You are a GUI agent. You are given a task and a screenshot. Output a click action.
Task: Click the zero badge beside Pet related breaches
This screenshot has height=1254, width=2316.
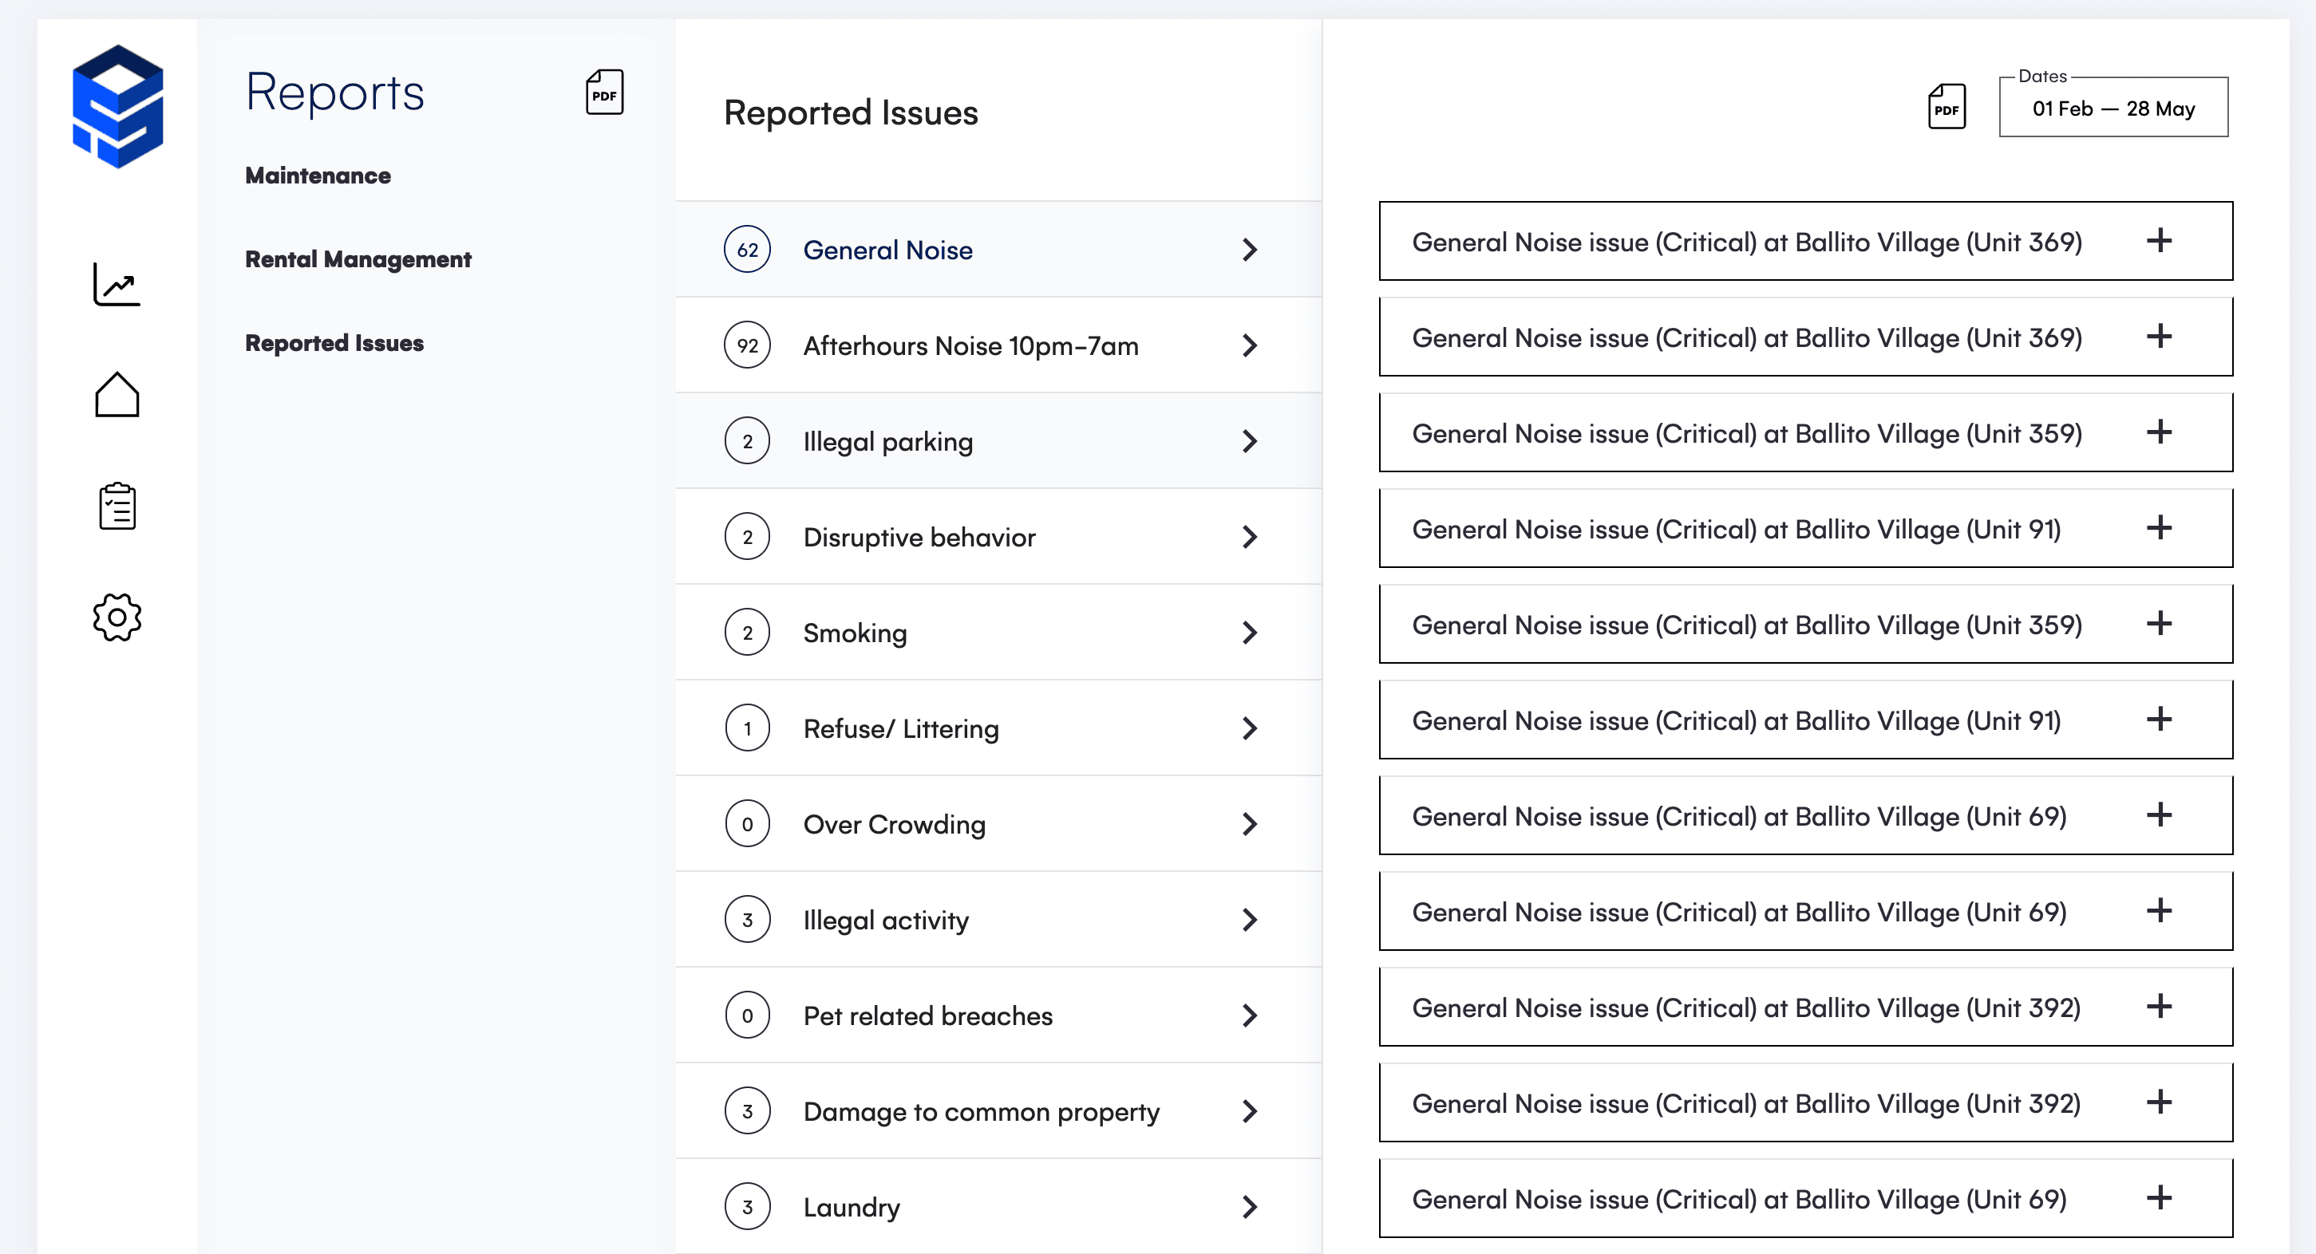coord(747,1015)
